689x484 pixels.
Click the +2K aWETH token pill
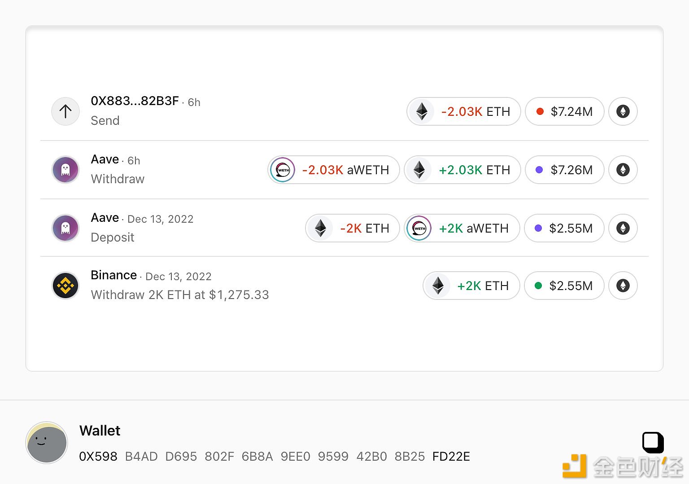point(462,228)
